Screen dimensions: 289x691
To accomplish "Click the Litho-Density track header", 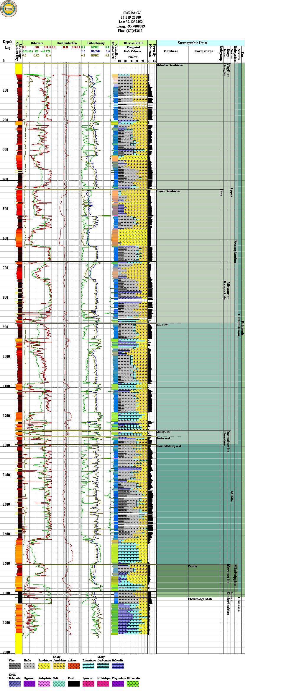I will pyautogui.click(x=96, y=43).
